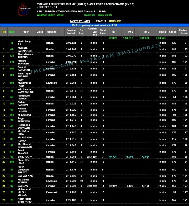Open the FASTEST LAPS link
189x206 pixels.
pos(80,21)
